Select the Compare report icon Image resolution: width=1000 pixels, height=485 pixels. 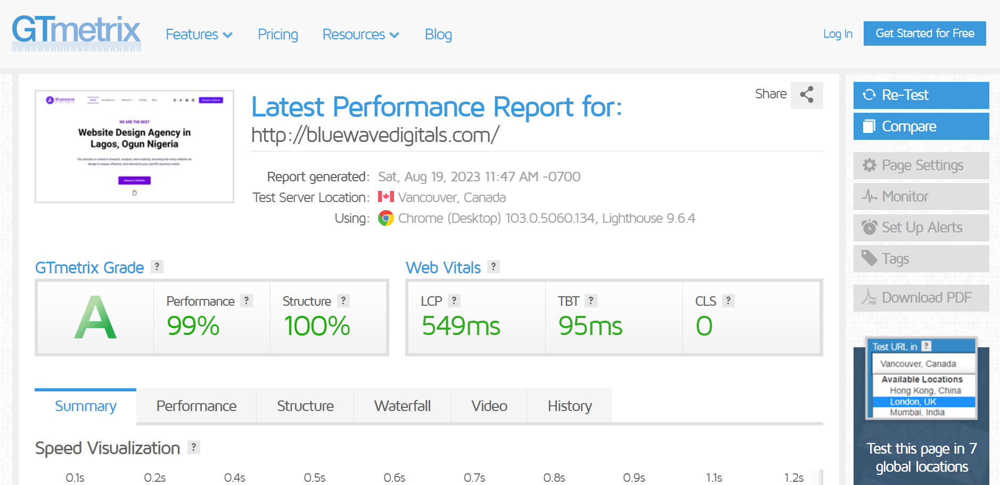[870, 126]
